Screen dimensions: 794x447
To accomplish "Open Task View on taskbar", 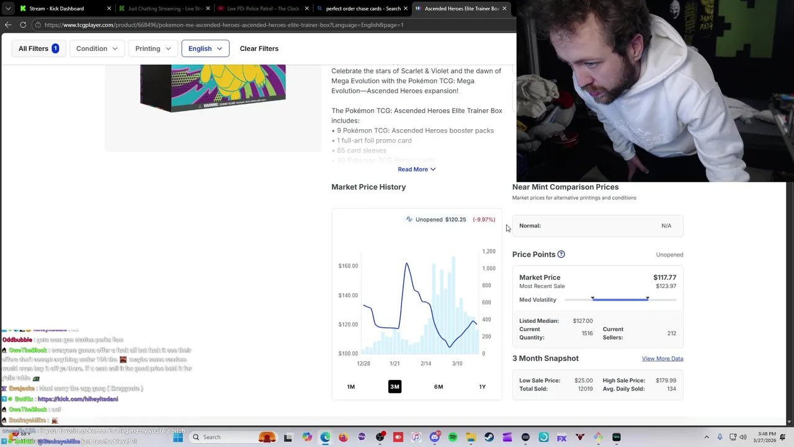I will (x=288, y=437).
